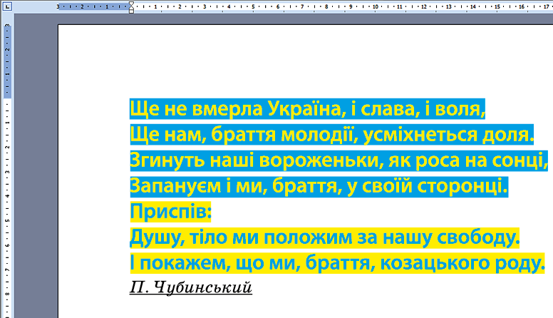Click the vertical ruler at mark 5
The width and height of the screenshot is (553, 318).
click(x=7, y=220)
